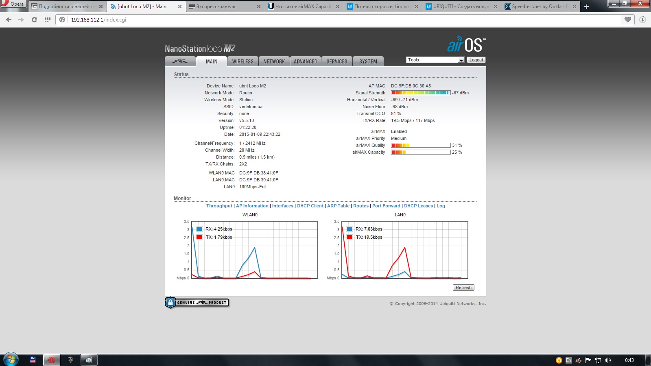This screenshot has height=366, width=651.
Task: Open the Log link
Action: [441, 206]
